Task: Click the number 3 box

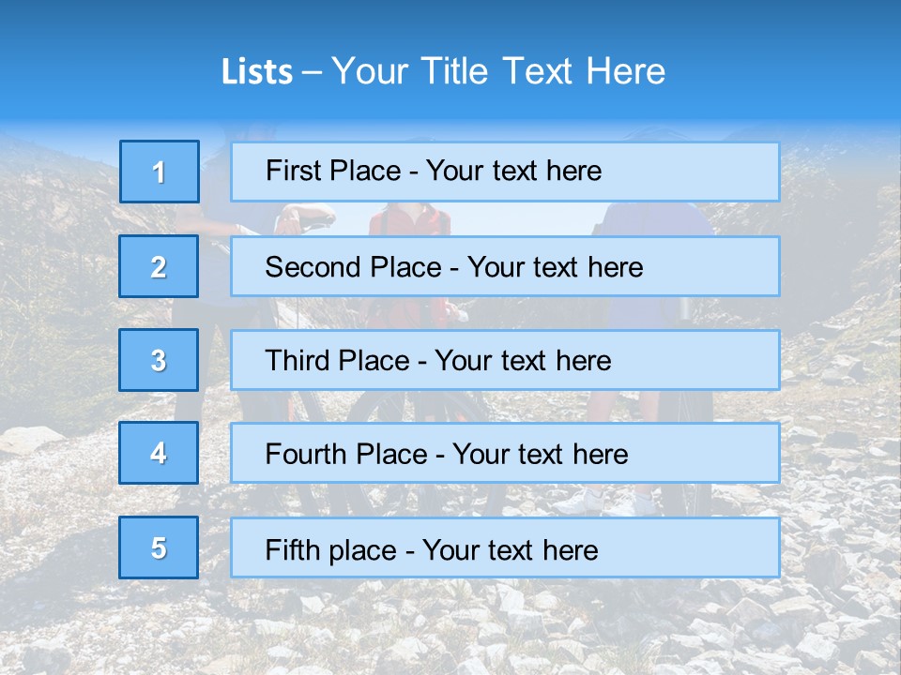Action: tap(159, 360)
